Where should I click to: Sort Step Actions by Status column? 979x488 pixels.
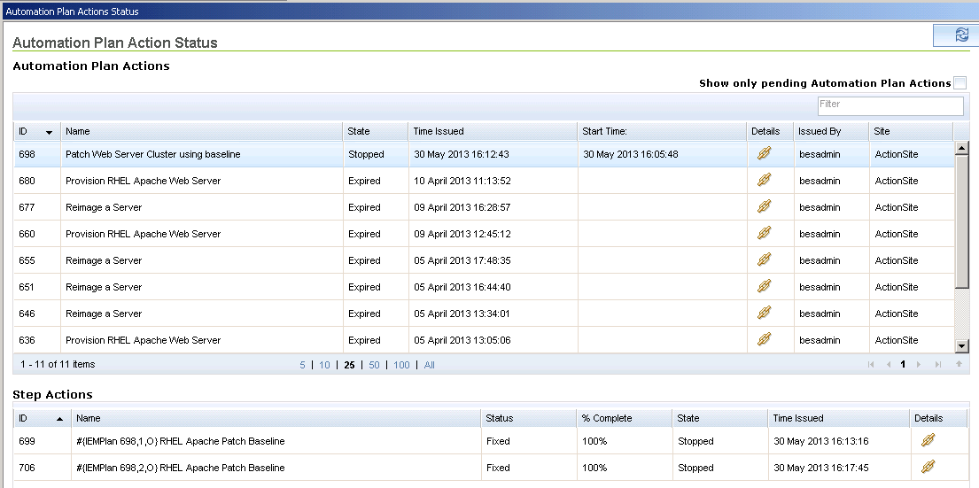pyautogui.click(x=528, y=418)
